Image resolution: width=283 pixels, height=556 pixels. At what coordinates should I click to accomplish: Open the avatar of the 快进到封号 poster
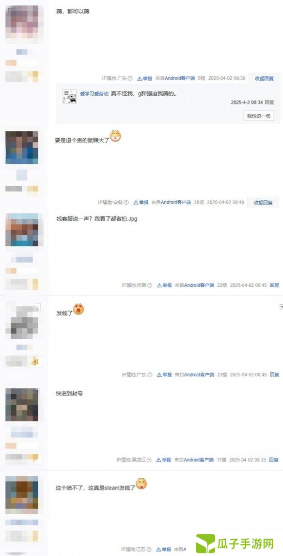click(x=22, y=404)
